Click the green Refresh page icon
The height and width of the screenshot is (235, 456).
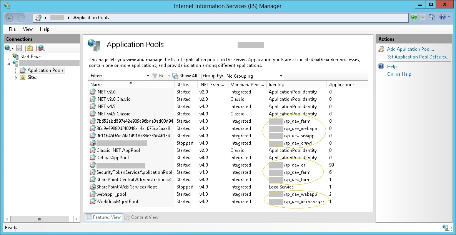[x=414, y=17]
